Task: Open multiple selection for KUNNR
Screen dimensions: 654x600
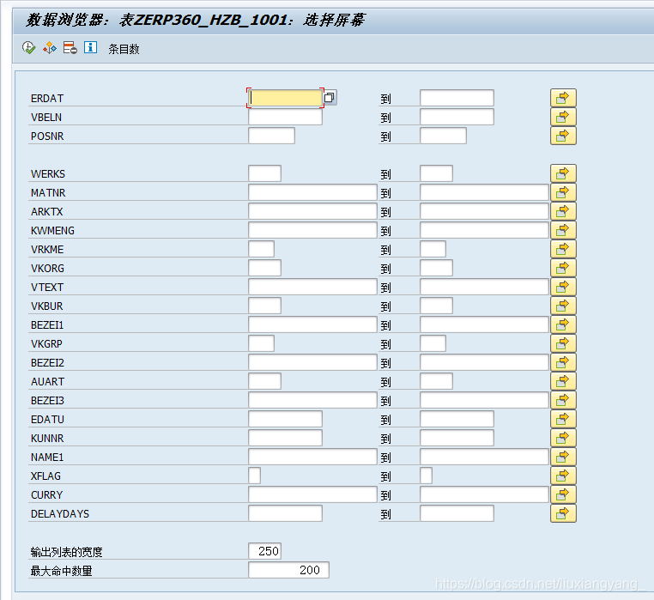Action: 563,438
